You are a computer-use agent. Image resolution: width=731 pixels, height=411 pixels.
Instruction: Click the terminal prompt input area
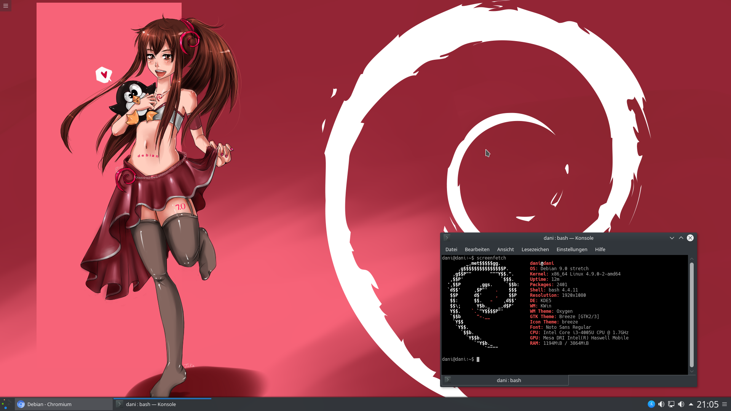533,359
